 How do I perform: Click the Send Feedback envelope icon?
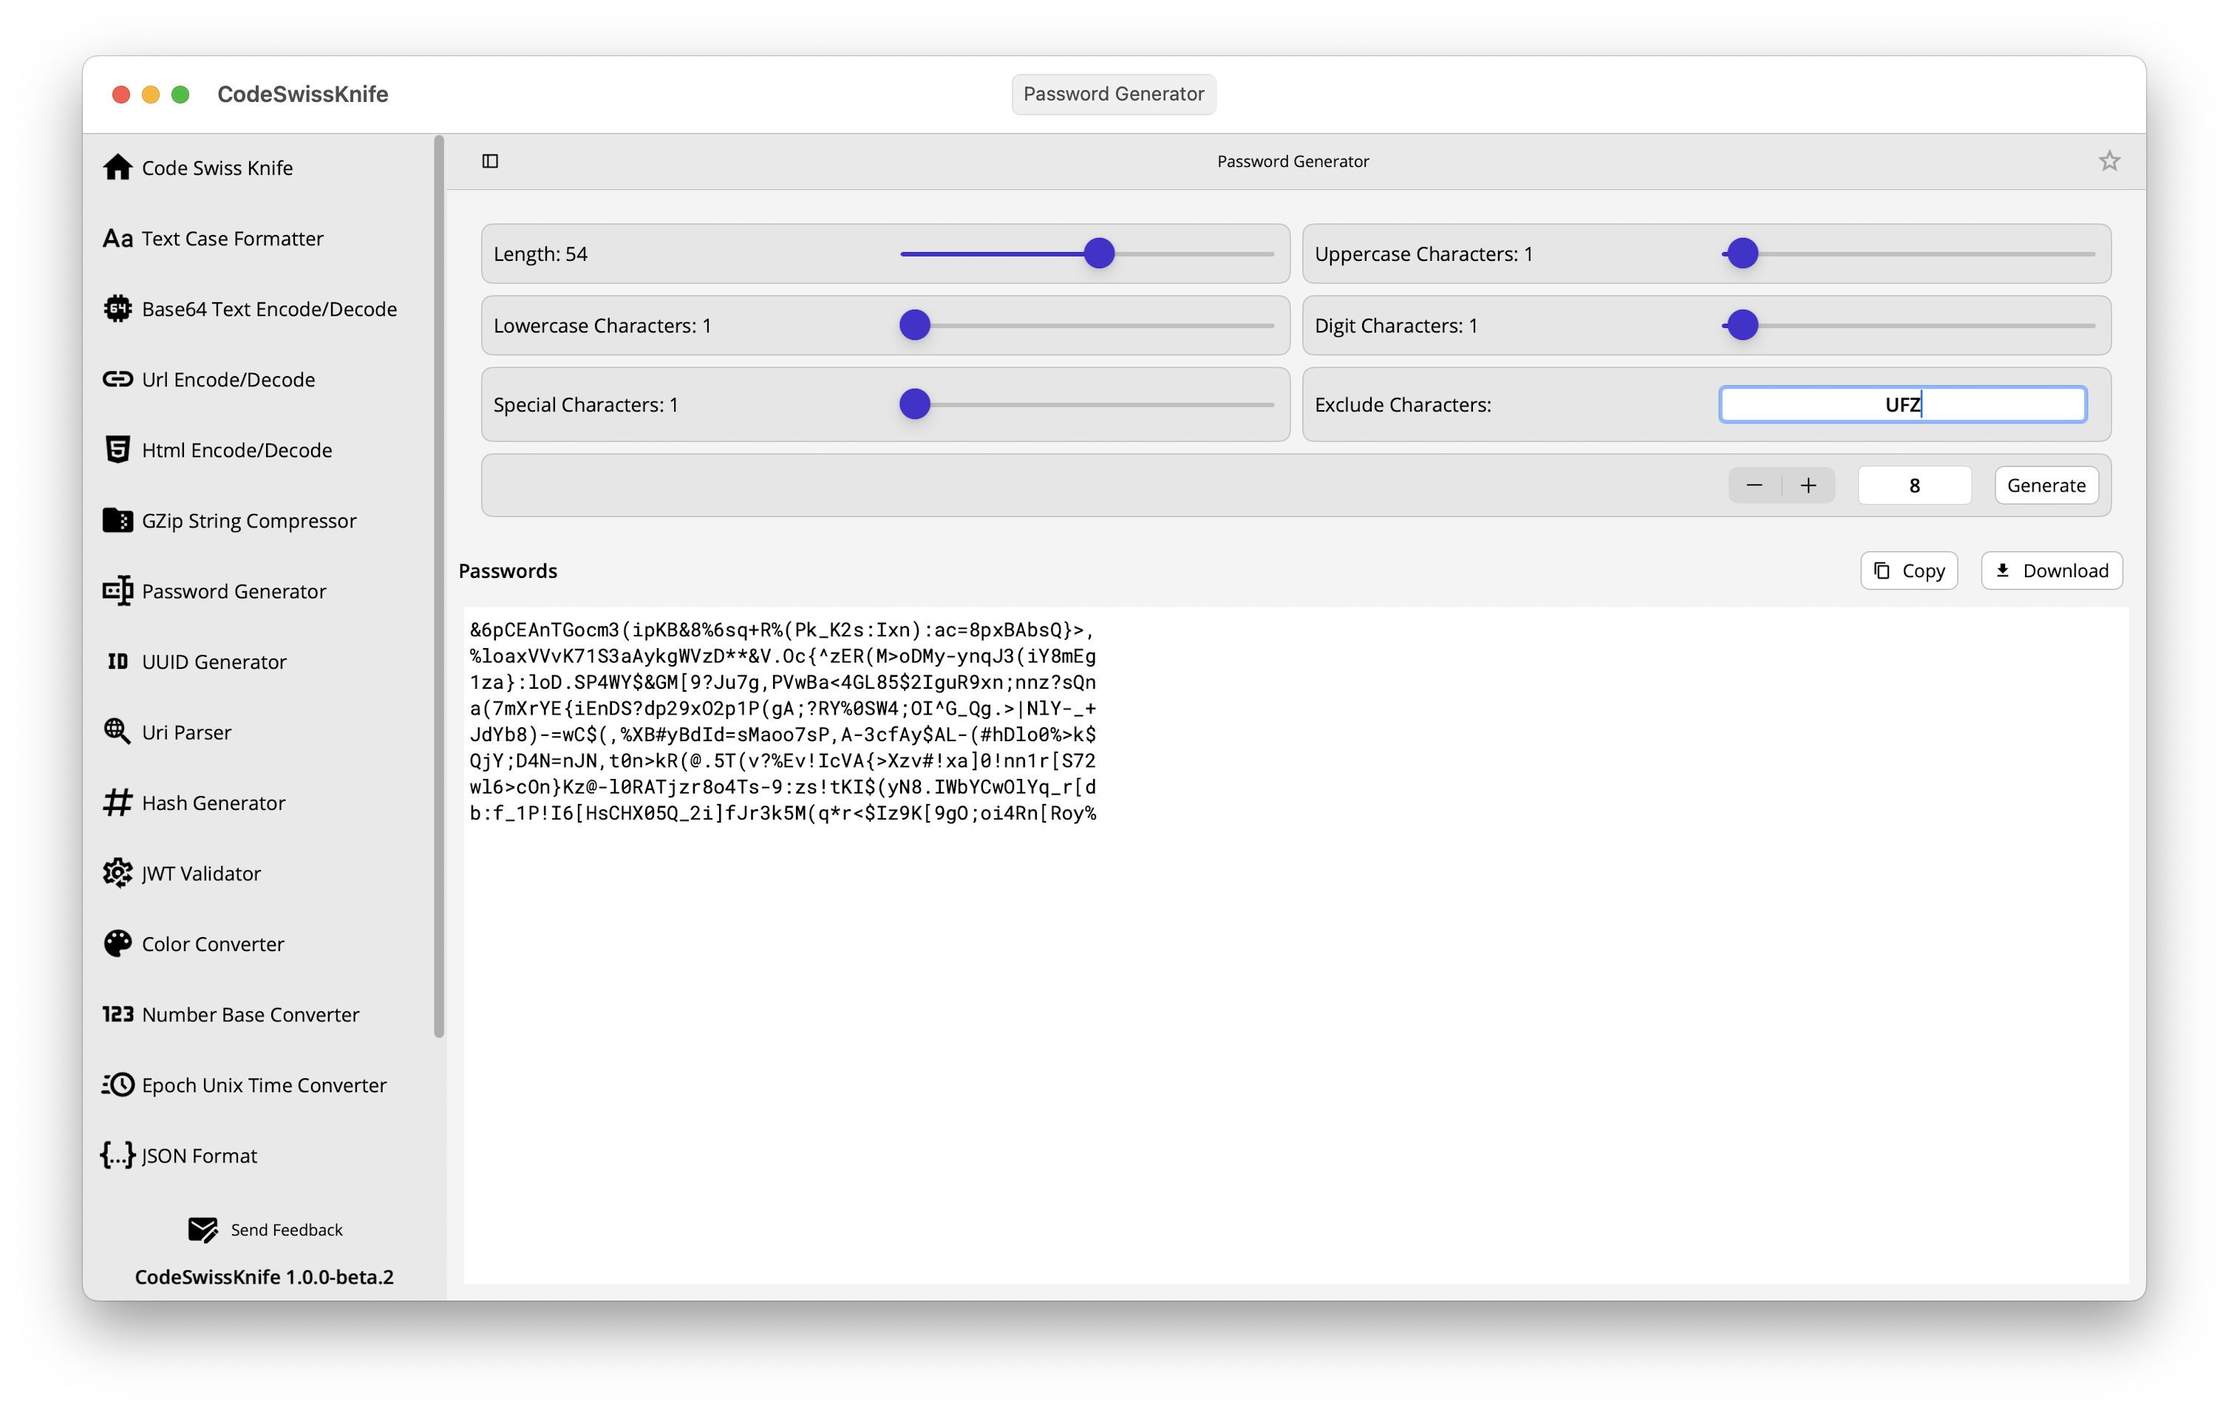pos(203,1230)
